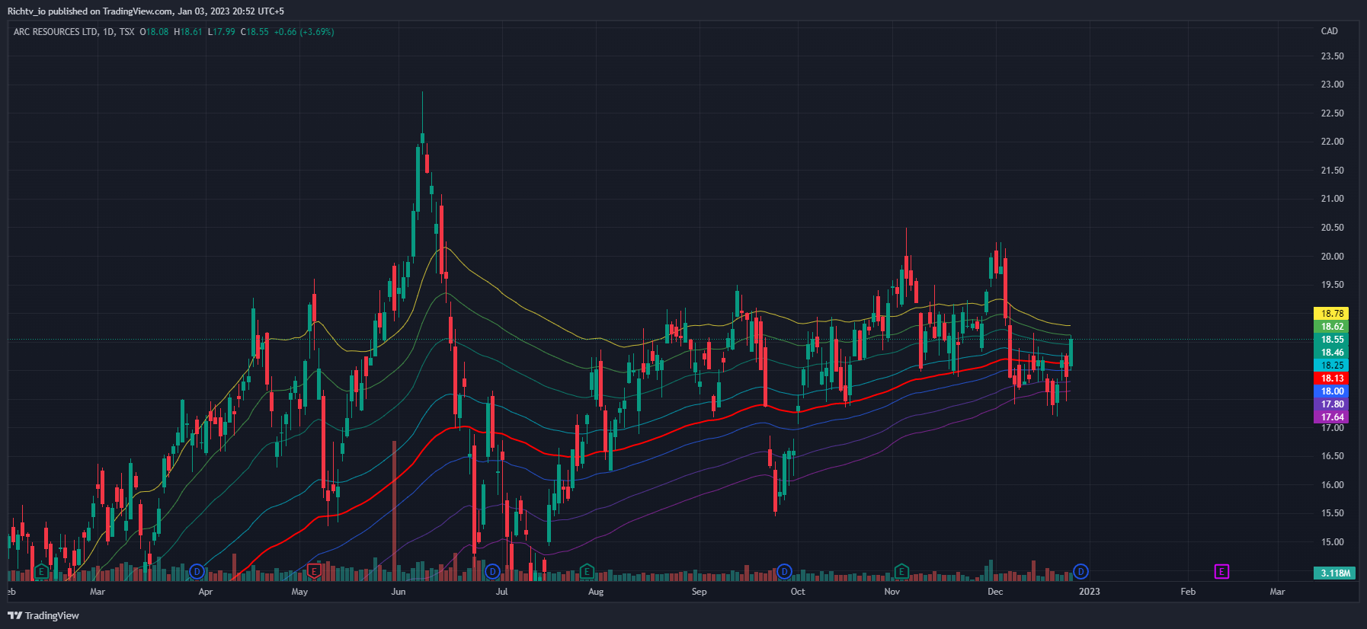Click the 15.00 price axis label
This screenshot has height=629, width=1367.
coord(1332,542)
